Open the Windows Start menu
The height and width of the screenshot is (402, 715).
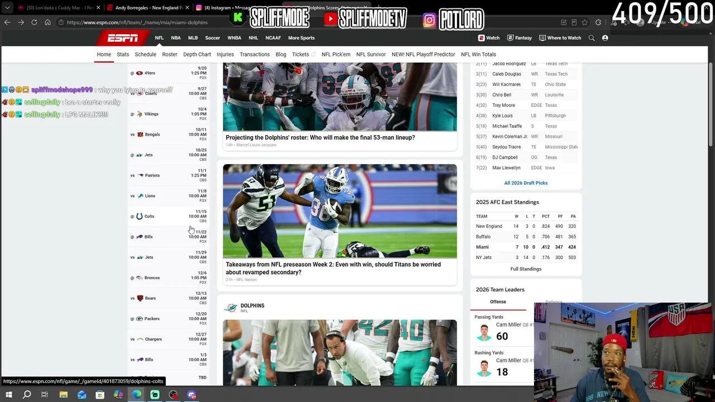8,395
